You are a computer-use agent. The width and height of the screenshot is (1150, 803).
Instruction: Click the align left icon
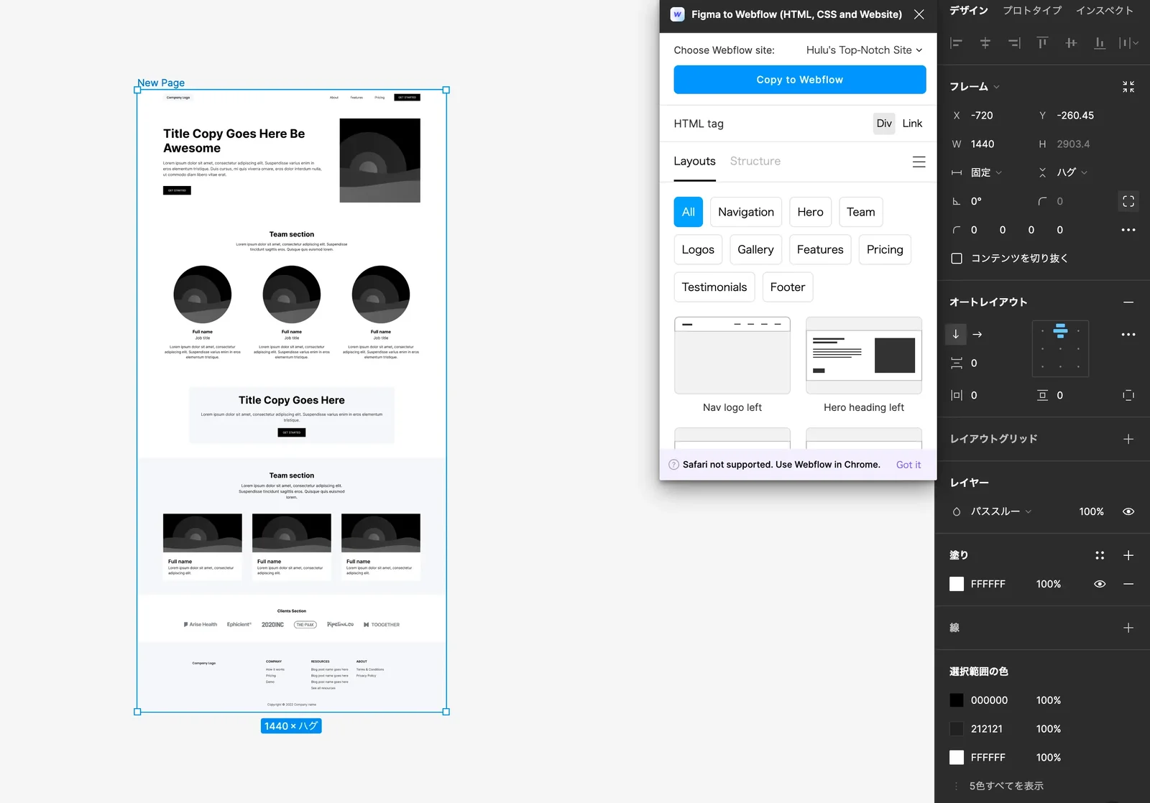956,43
